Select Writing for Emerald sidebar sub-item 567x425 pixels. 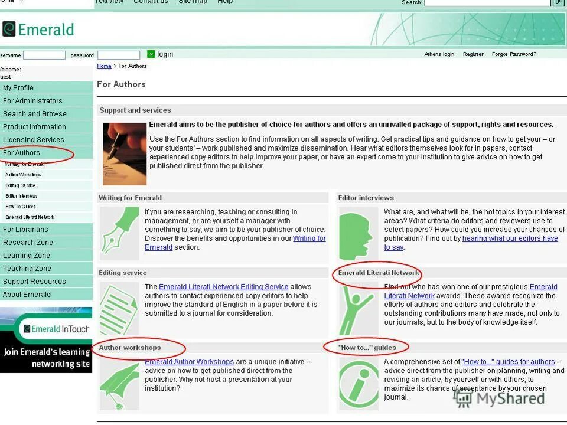click(25, 165)
